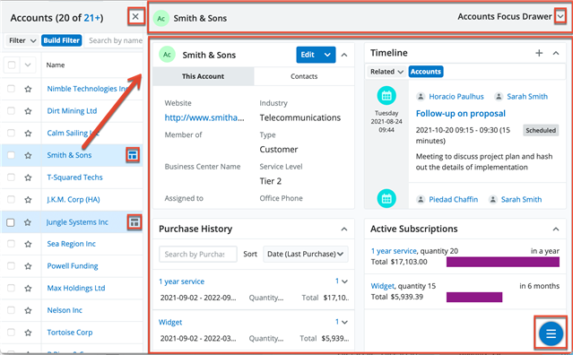The width and height of the screenshot is (573, 355).
Task: Open the Follow-up on proposal meeting link
Action: pyautogui.click(x=460, y=114)
